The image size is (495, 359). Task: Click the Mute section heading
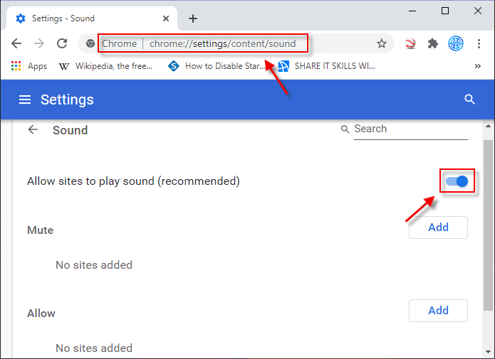coord(41,230)
